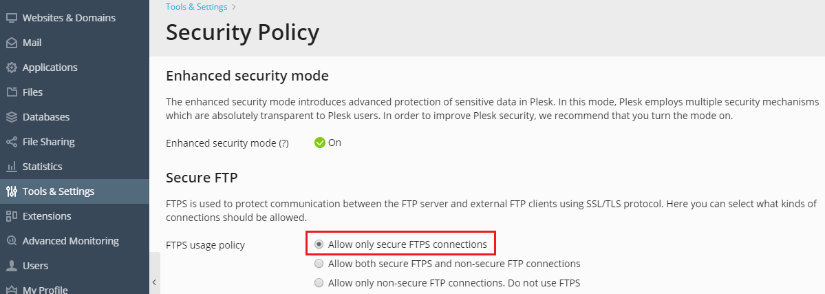Select both secure FTPS and non-secure FTP option
Viewport: 825px width, 294px height.
pos(319,264)
